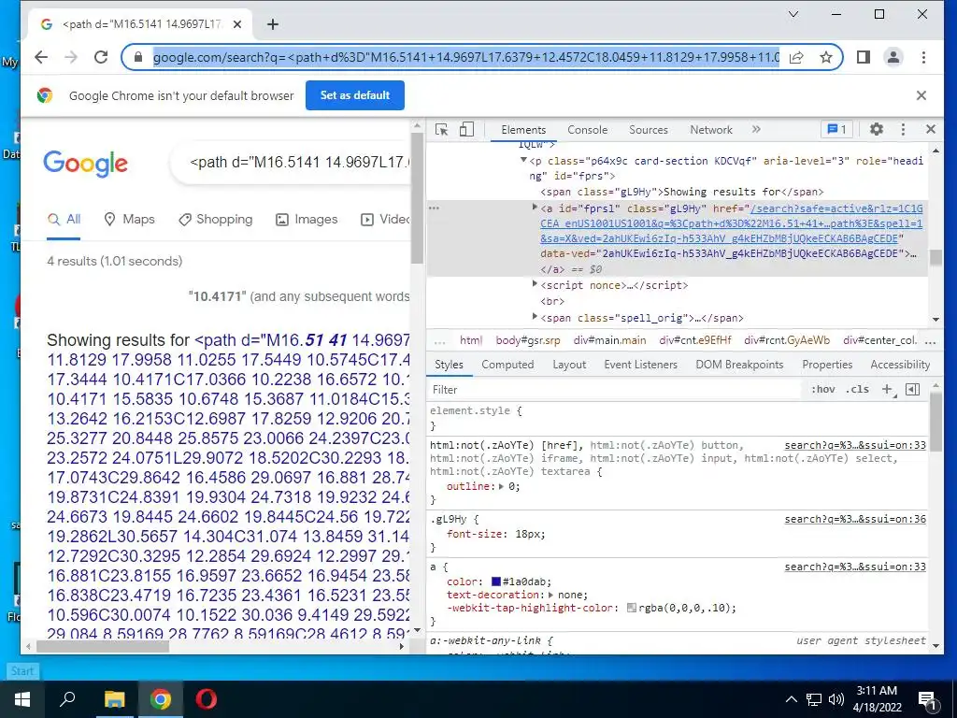This screenshot has width=957, height=718.
Task: Open File Explorer from the taskbar
Action: [114, 699]
